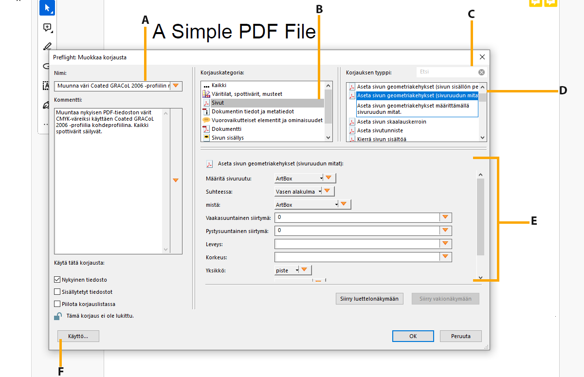584x377 pixels.
Task: Click orange variable arrow next to Korkeus field
Action: 445,256
